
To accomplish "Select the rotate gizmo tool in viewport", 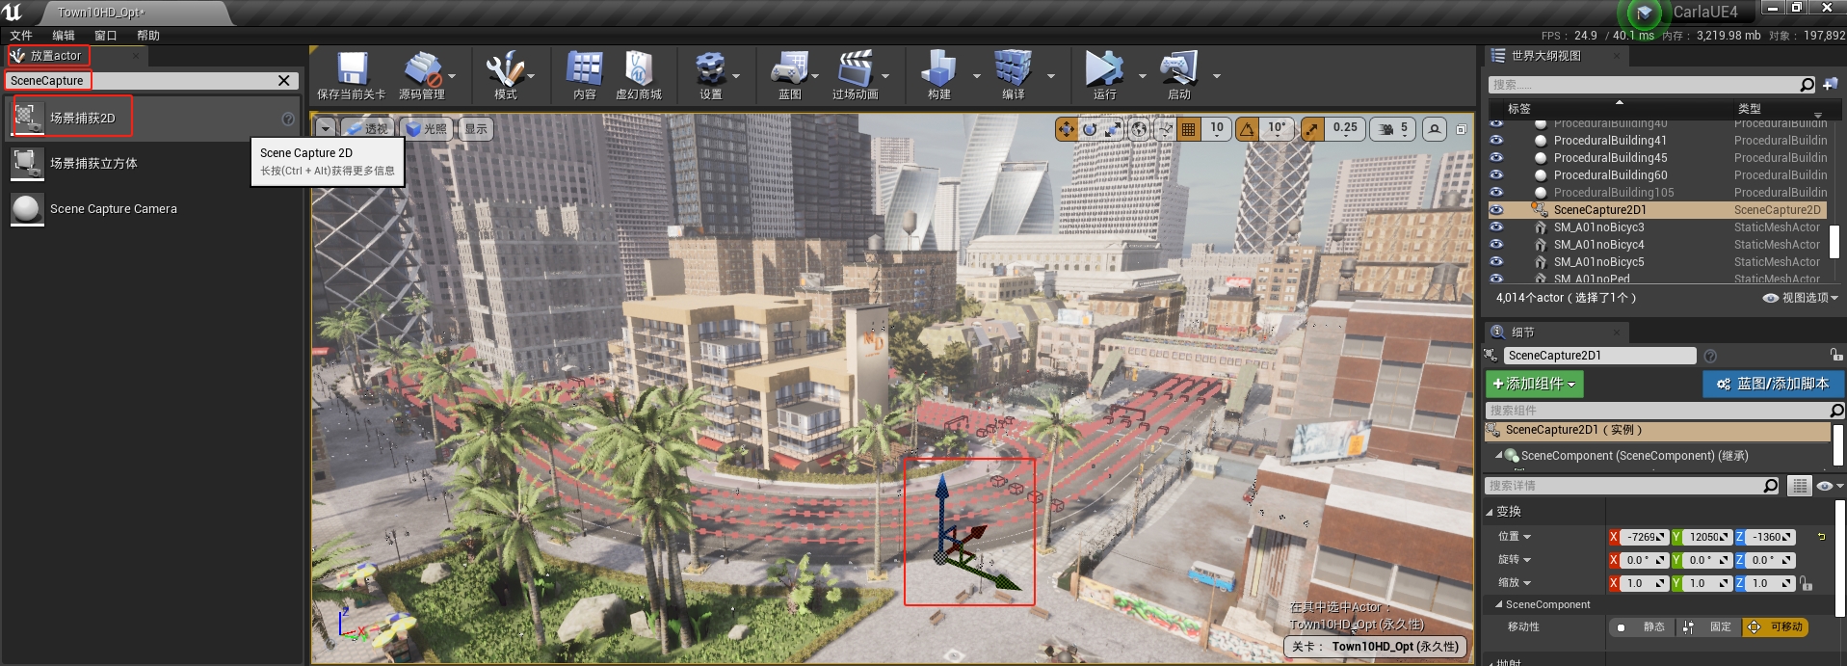I will tap(1090, 129).
